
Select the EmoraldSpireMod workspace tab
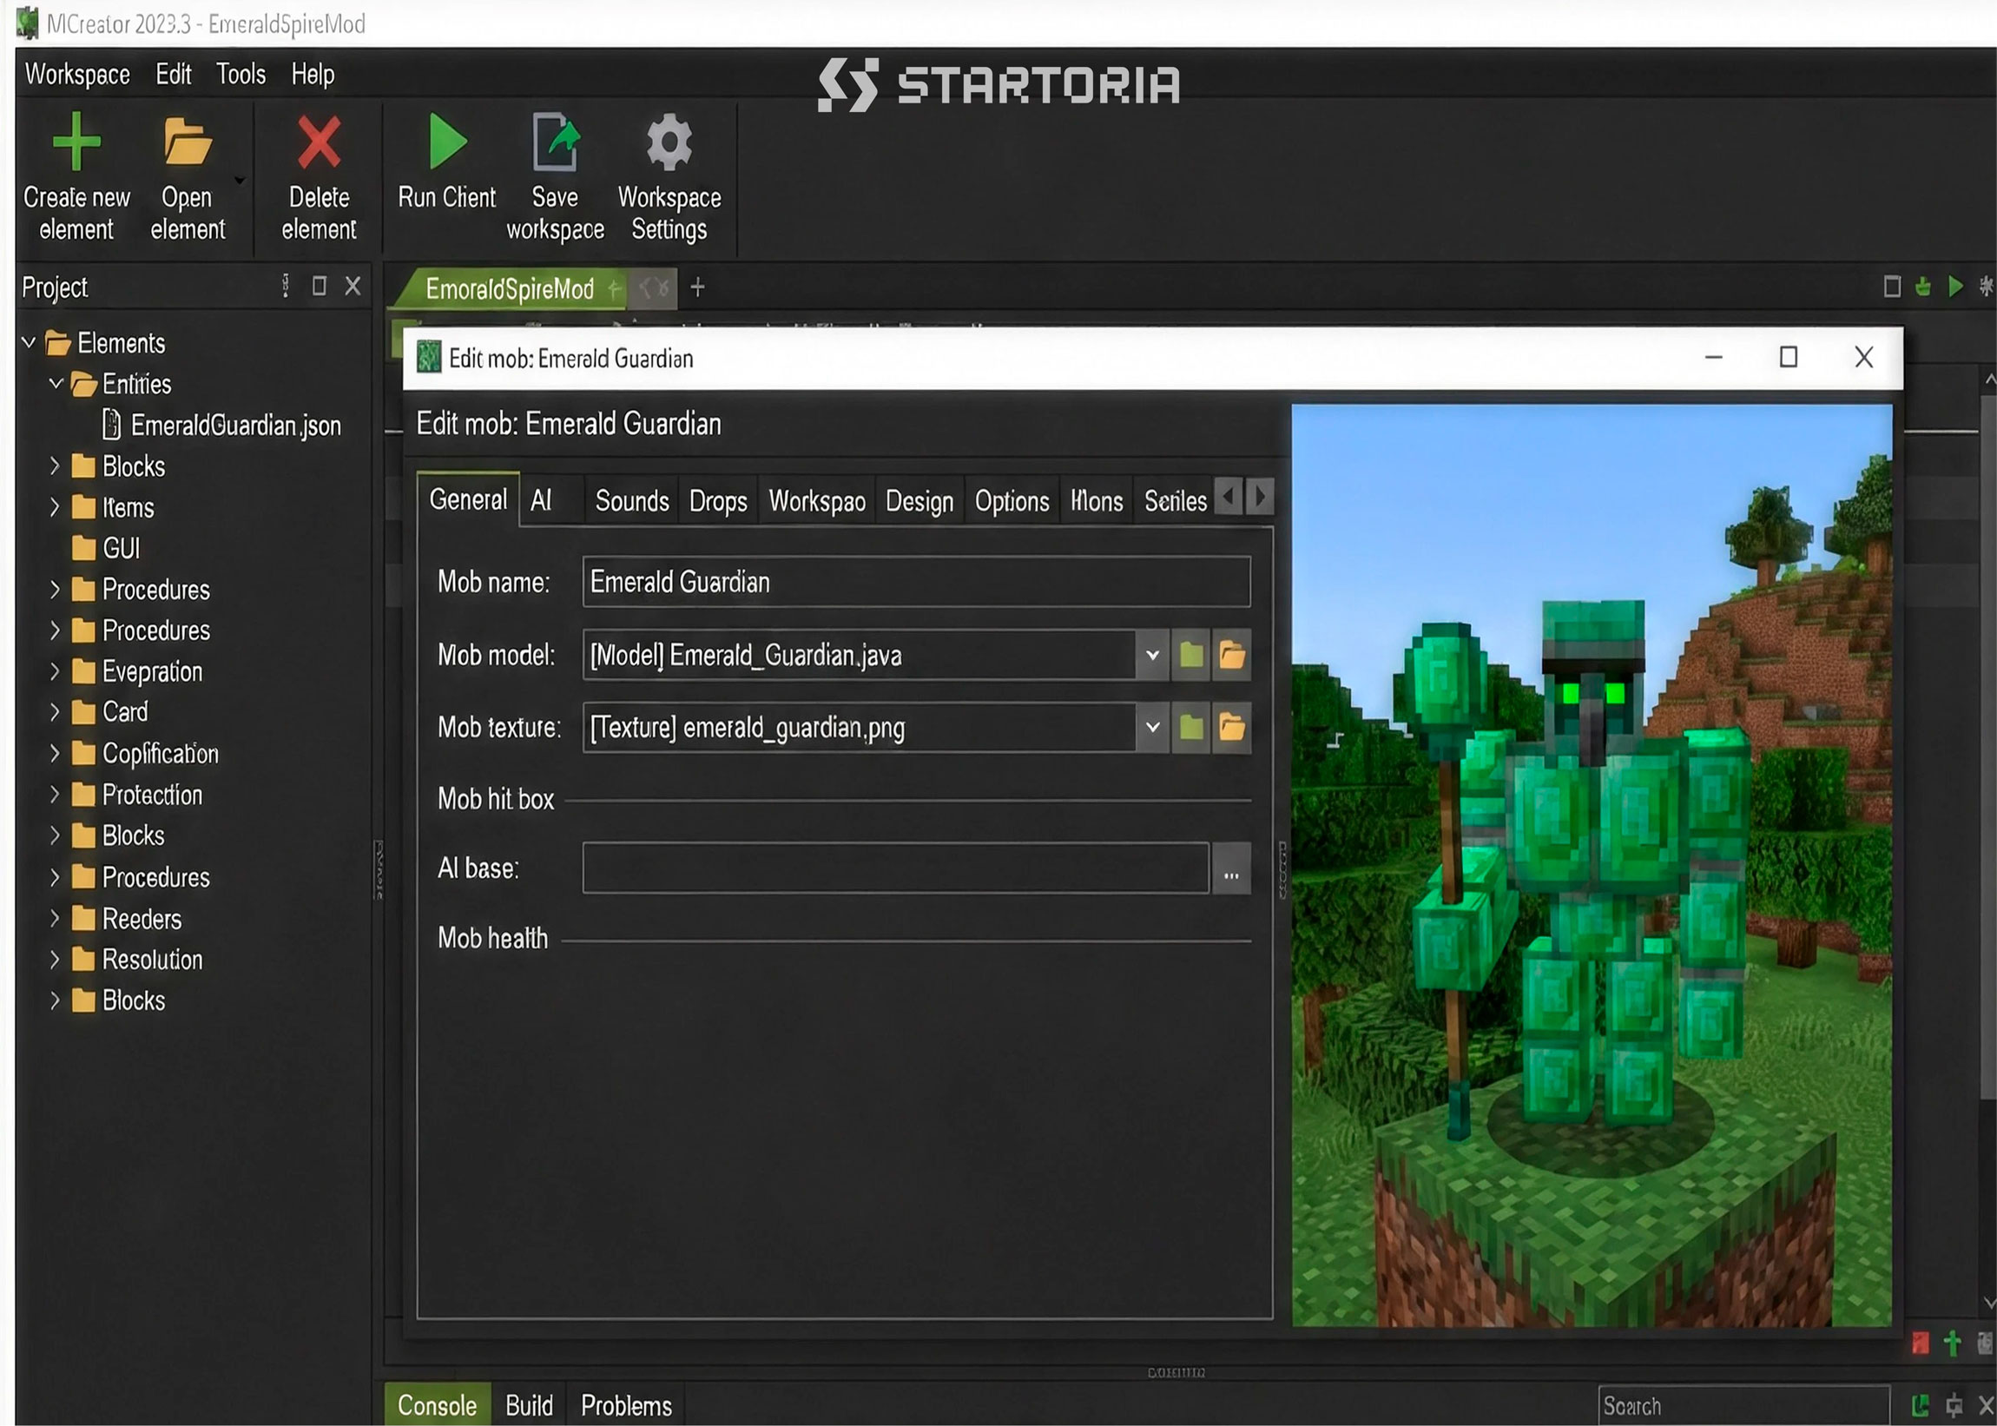coord(510,288)
